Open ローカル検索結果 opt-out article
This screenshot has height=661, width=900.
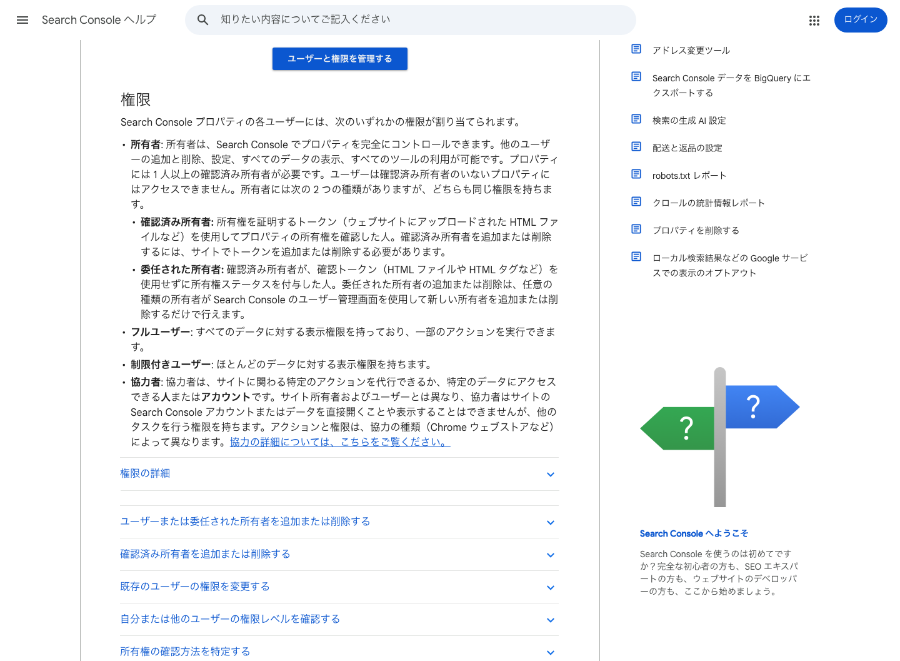[730, 266]
